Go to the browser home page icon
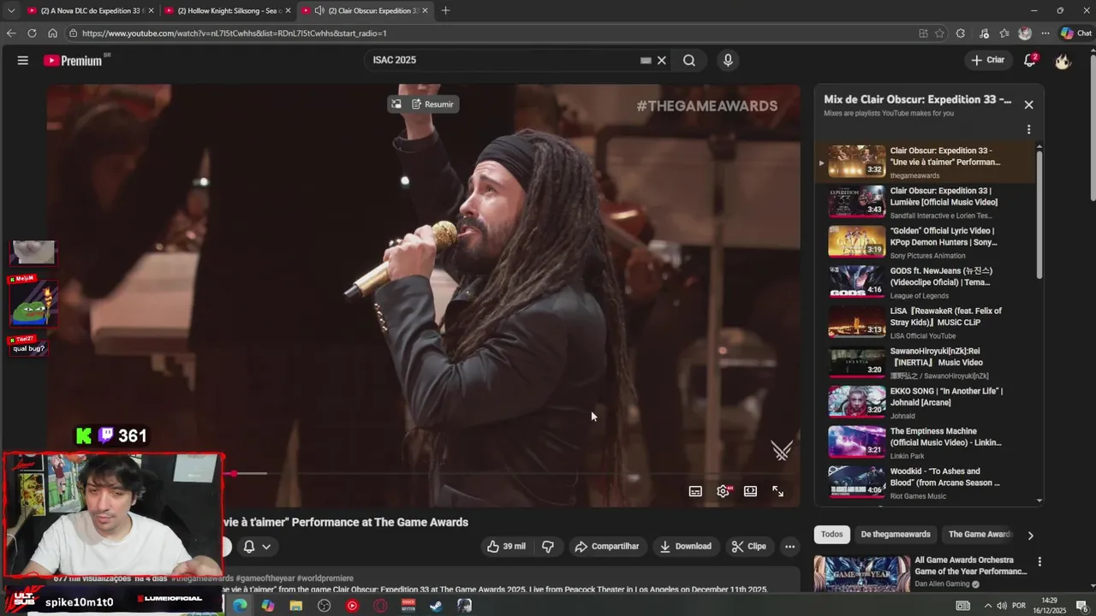1096x616 pixels. [52, 33]
